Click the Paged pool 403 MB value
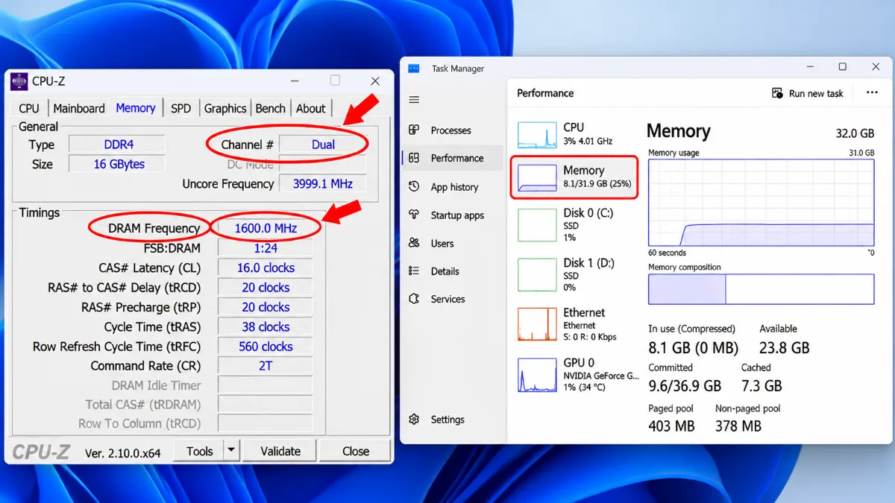 coord(671,426)
